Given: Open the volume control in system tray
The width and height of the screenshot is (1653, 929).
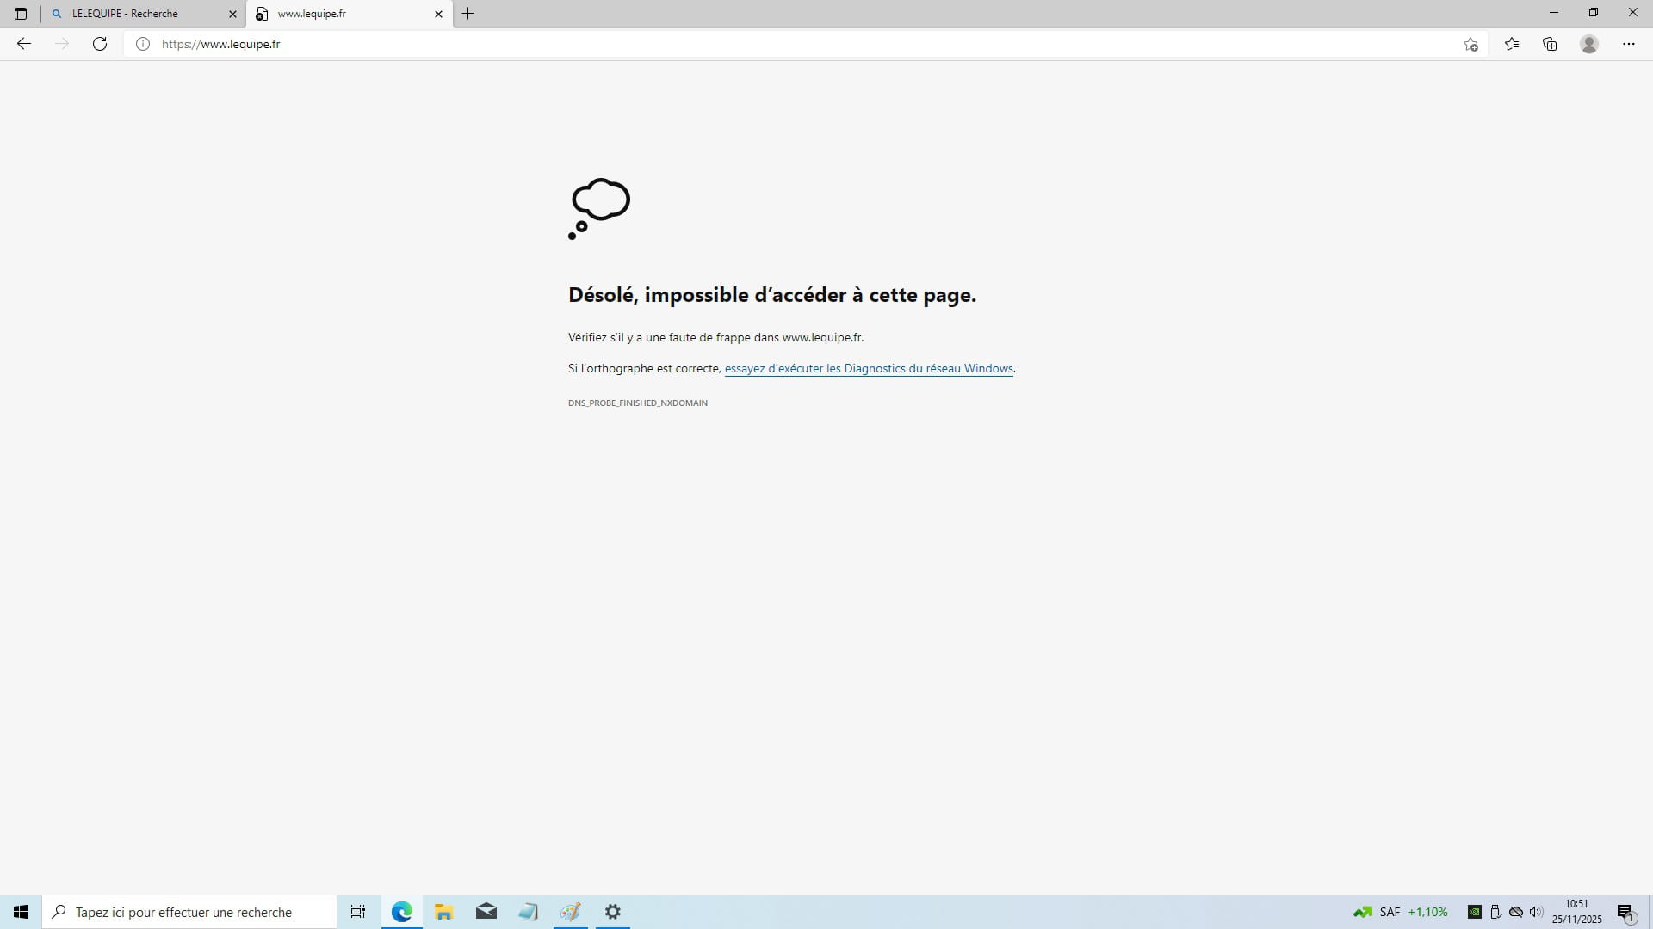Looking at the screenshot, I should [x=1536, y=912].
